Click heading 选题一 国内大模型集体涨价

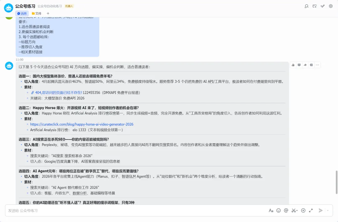point(65,76)
